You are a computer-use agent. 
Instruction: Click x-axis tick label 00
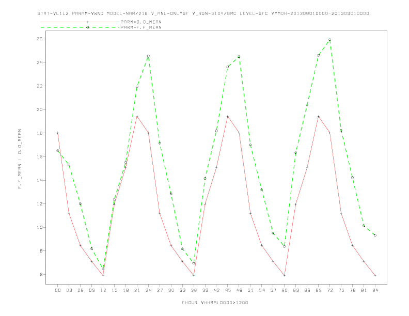click(x=58, y=290)
